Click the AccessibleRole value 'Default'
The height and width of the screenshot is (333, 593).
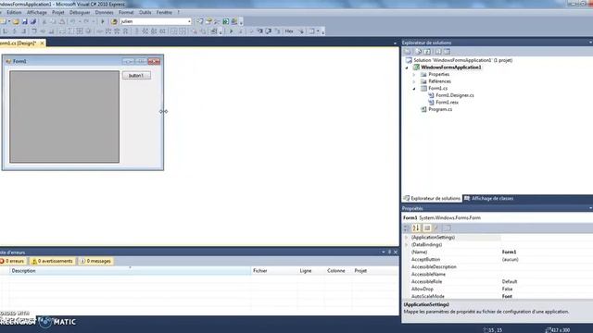510,281
